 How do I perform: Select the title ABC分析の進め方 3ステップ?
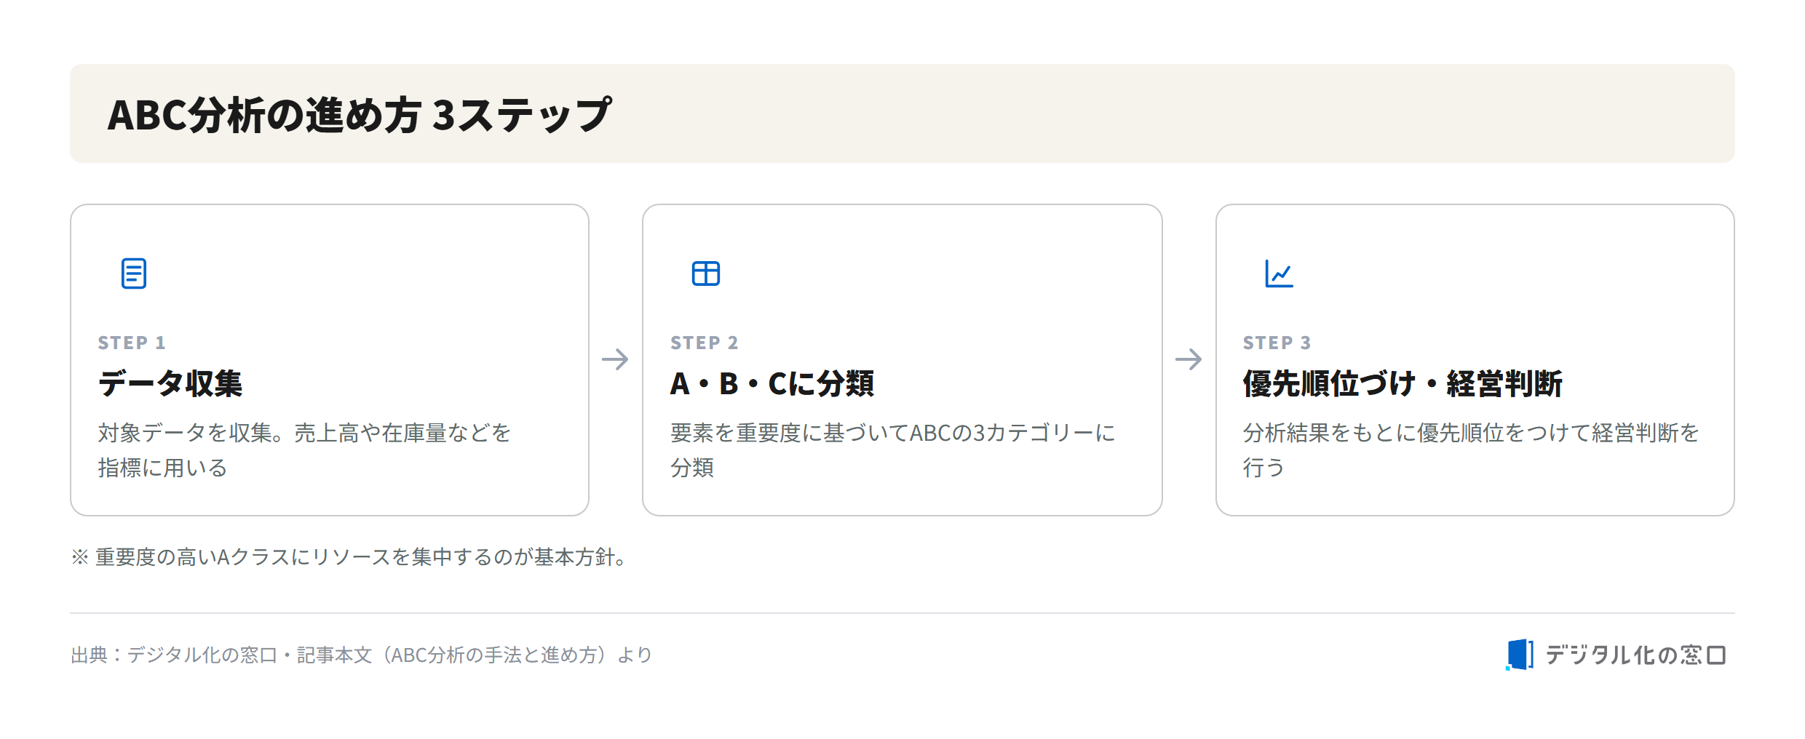pyautogui.click(x=360, y=115)
